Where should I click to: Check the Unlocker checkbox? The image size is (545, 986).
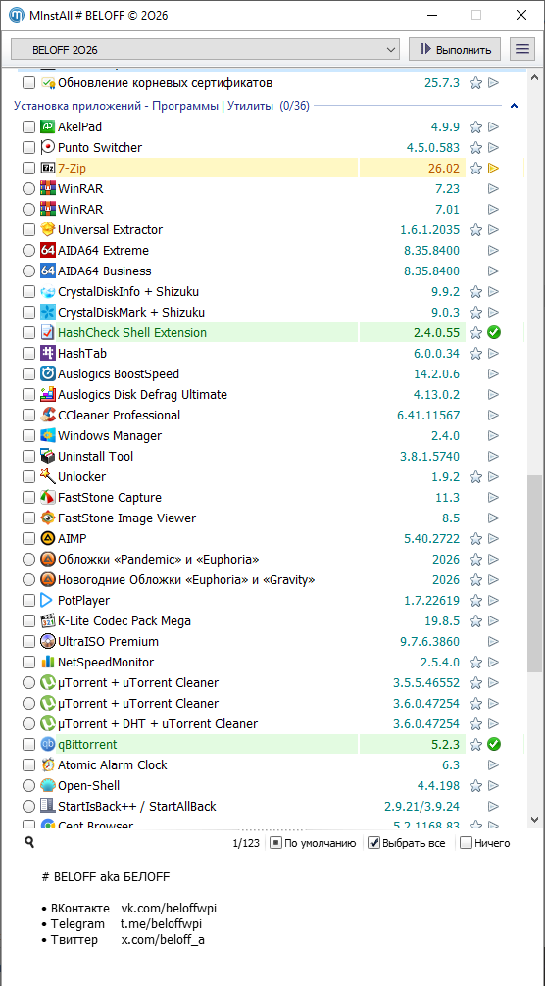click(28, 476)
